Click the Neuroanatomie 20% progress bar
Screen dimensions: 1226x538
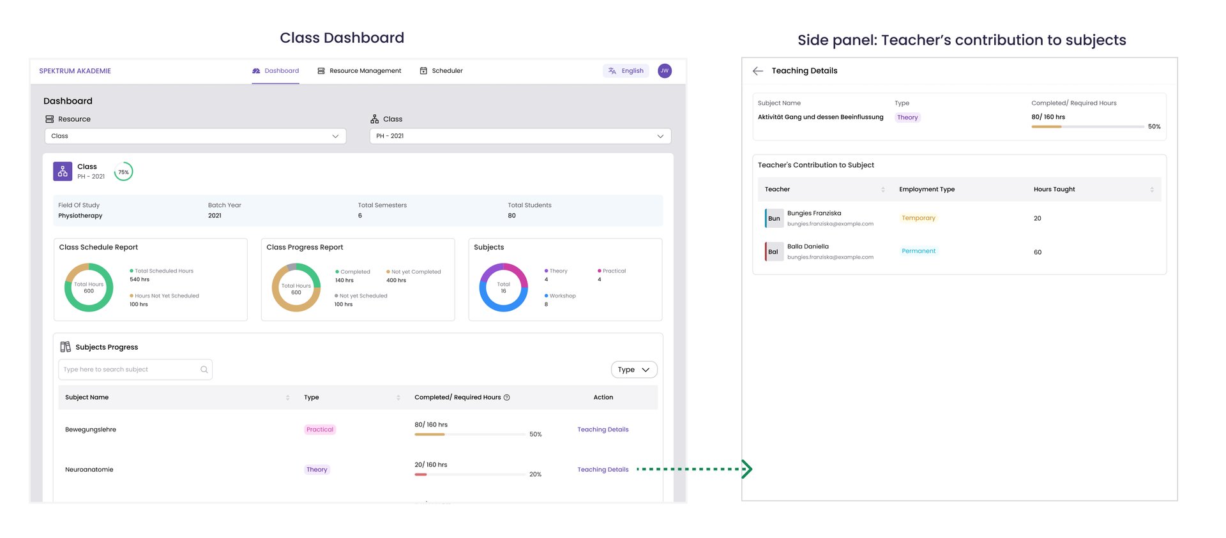tap(470, 475)
